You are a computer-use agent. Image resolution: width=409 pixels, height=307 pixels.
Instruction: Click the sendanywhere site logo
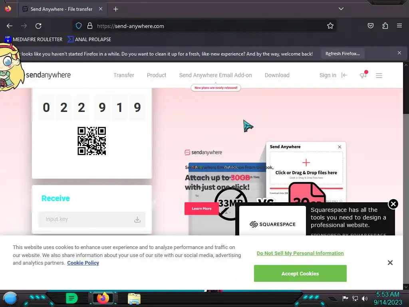[x=48, y=75]
